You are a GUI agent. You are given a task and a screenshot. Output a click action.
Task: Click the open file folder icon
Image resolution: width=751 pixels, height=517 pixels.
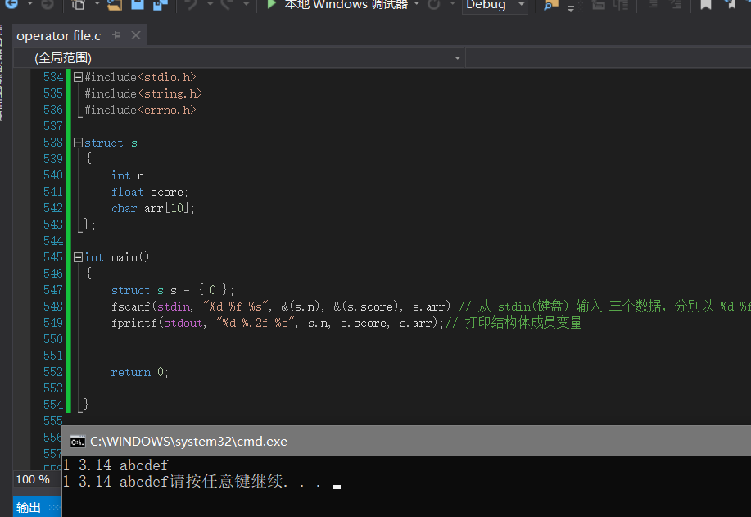115,4
